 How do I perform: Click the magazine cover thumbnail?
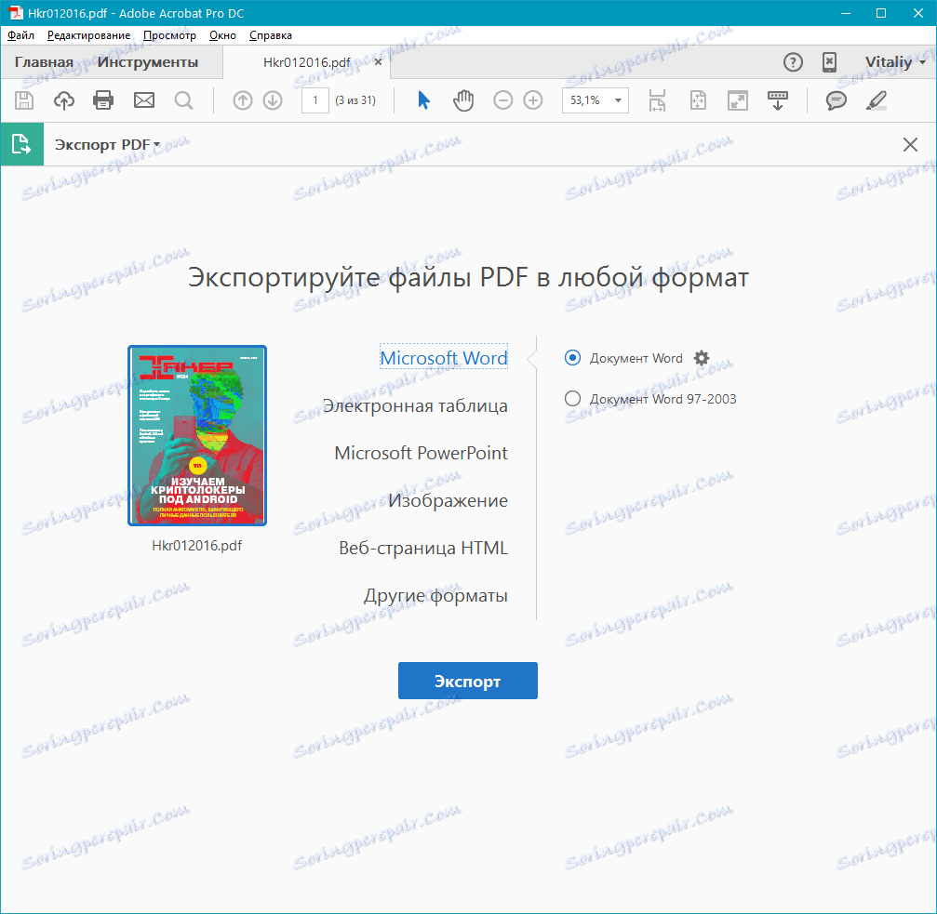[197, 436]
